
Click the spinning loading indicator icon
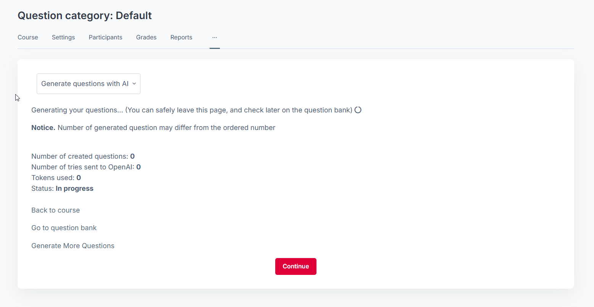point(358,110)
